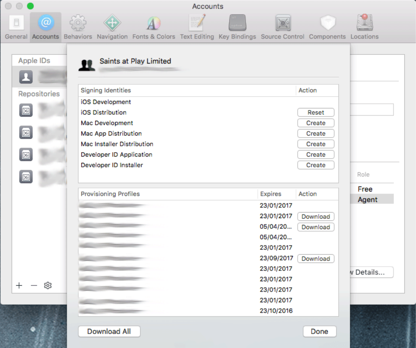The width and height of the screenshot is (416, 348).
Task: Click the green zoom window button
Action: click(30, 6)
